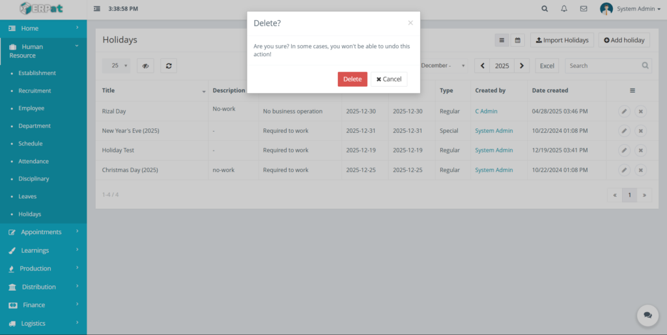This screenshot has height=335, width=667.
Task: Edit the Rizal Day holiday row
Action: click(624, 111)
